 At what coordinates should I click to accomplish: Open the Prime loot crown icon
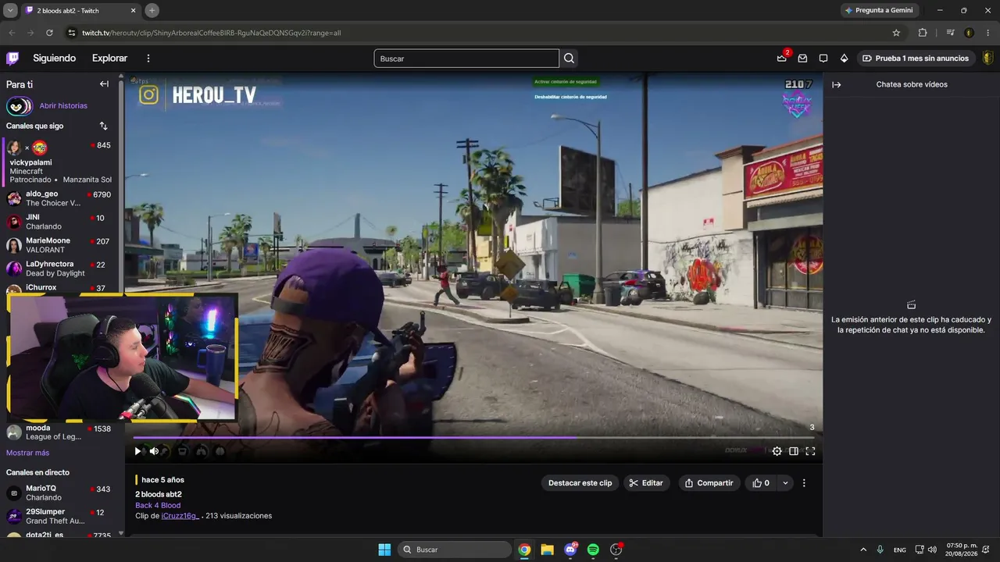[x=781, y=59]
